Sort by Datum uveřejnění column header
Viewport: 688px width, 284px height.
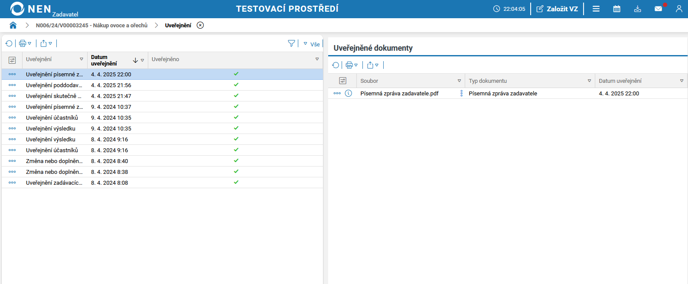coord(104,60)
